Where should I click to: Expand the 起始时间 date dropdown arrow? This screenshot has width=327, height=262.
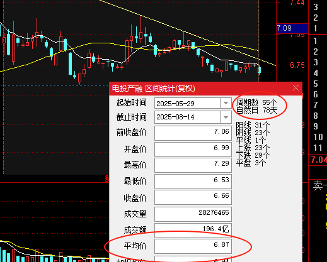tap(226, 103)
